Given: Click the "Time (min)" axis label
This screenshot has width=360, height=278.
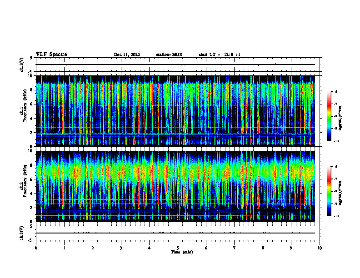Looking at the screenshot, I should coord(182,252).
